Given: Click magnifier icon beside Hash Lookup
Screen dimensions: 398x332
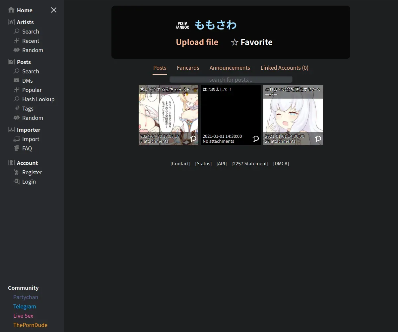Looking at the screenshot, I should pyautogui.click(x=17, y=99).
